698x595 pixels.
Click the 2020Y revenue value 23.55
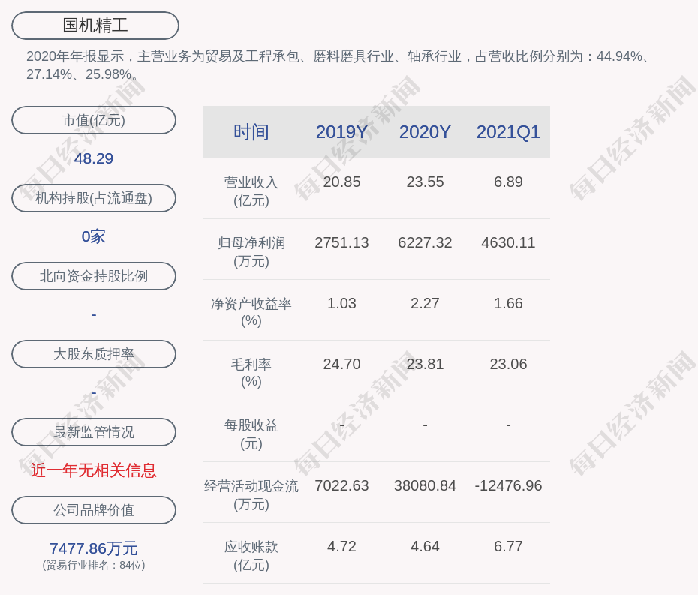[425, 182]
